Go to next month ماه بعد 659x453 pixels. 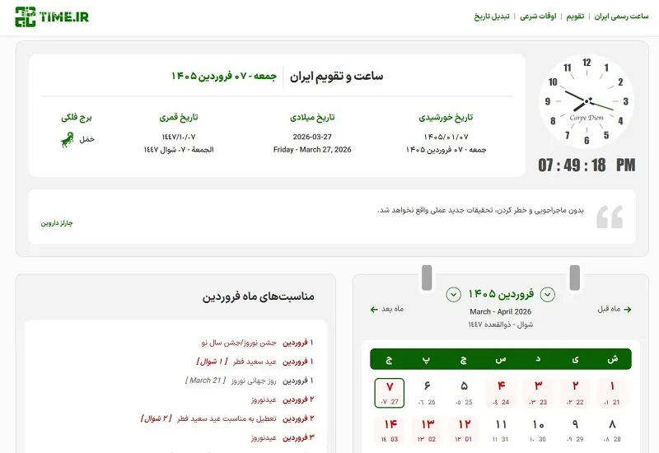pos(386,310)
